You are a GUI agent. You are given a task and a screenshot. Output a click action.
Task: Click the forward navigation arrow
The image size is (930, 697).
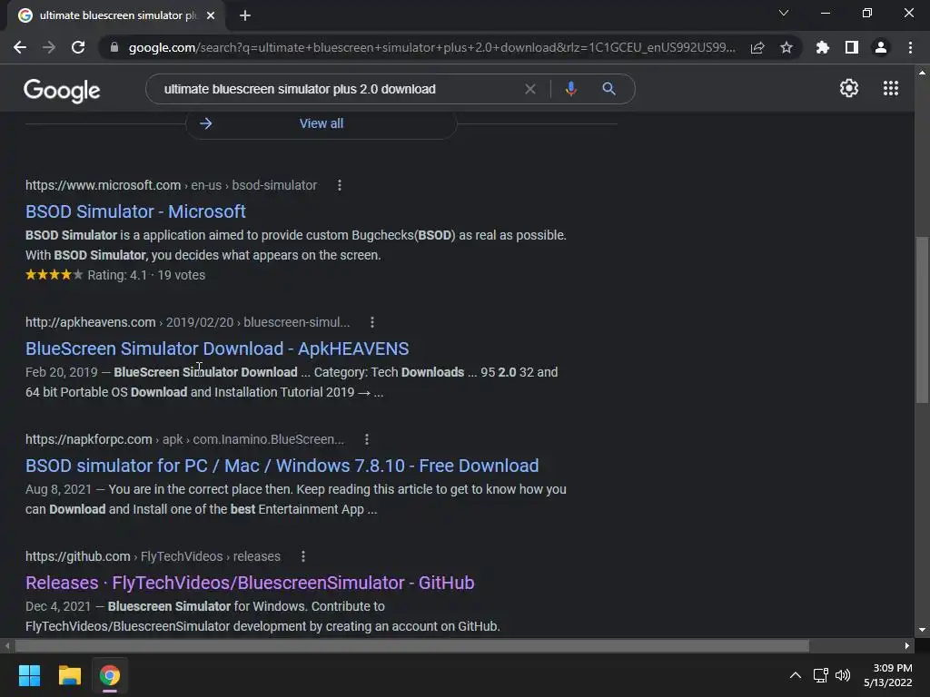tap(49, 47)
